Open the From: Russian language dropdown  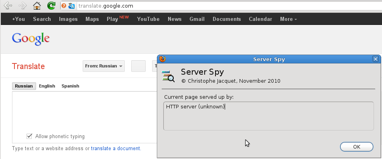(104, 66)
